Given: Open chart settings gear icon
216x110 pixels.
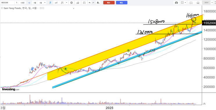Looking at the screenshot, I should click(x=71, y=3).
